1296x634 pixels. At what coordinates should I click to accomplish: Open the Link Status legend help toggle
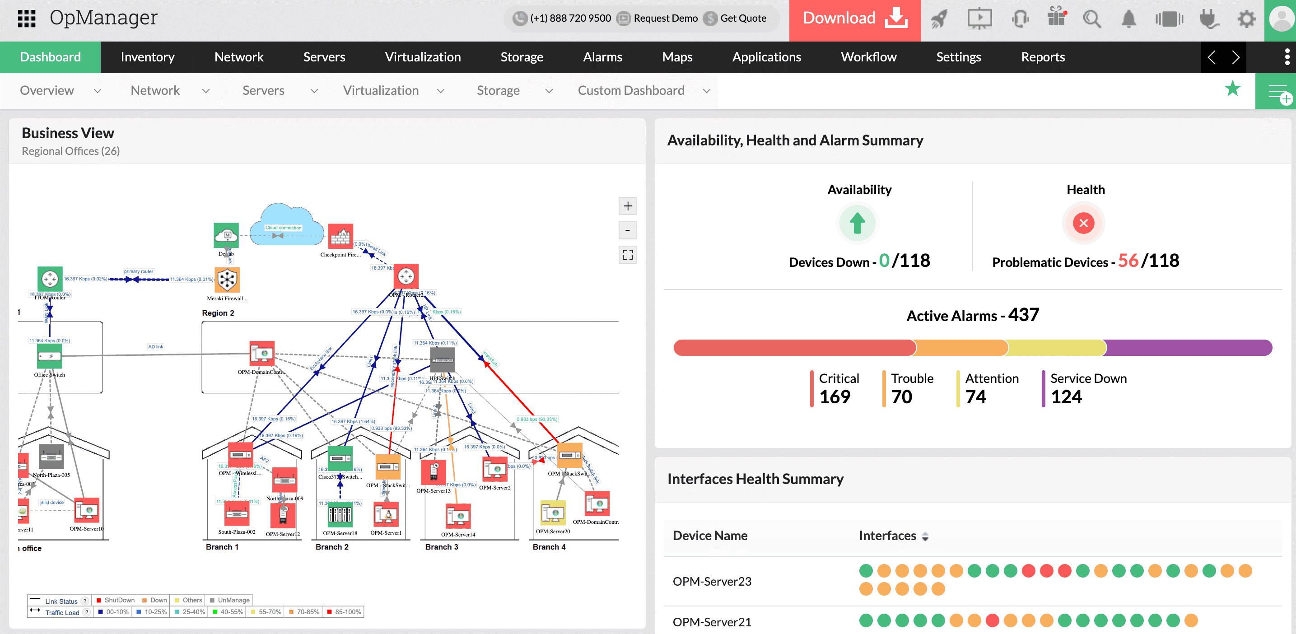tap(84, 600)
